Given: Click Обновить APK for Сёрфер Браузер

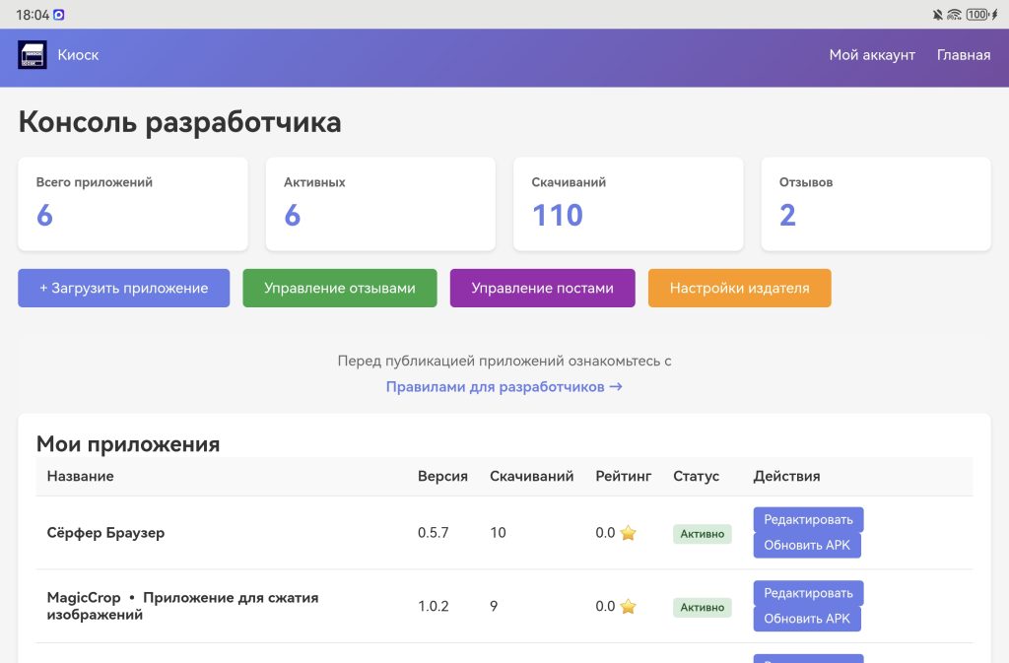Looking at the screenshot, I should 807,546.
